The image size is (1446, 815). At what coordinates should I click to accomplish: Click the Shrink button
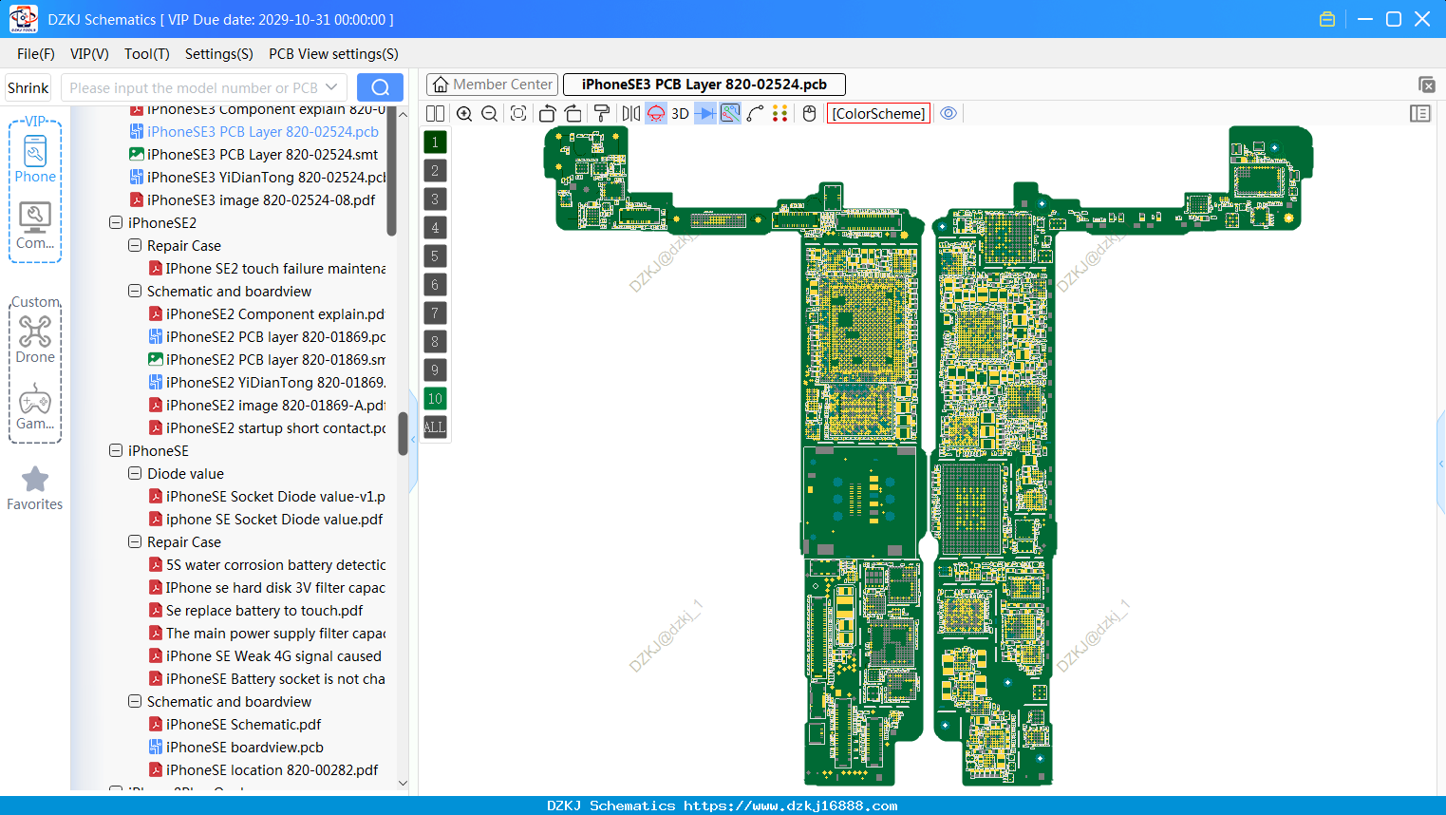point(28,87)
